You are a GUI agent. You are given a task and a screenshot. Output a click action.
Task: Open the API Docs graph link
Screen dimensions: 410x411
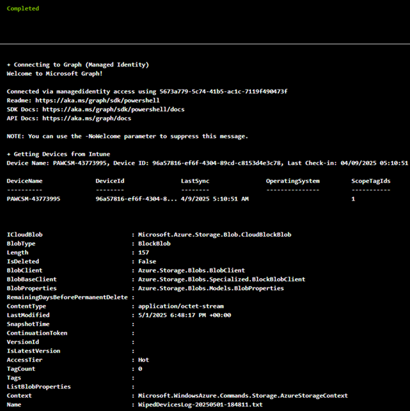point(87,118)
